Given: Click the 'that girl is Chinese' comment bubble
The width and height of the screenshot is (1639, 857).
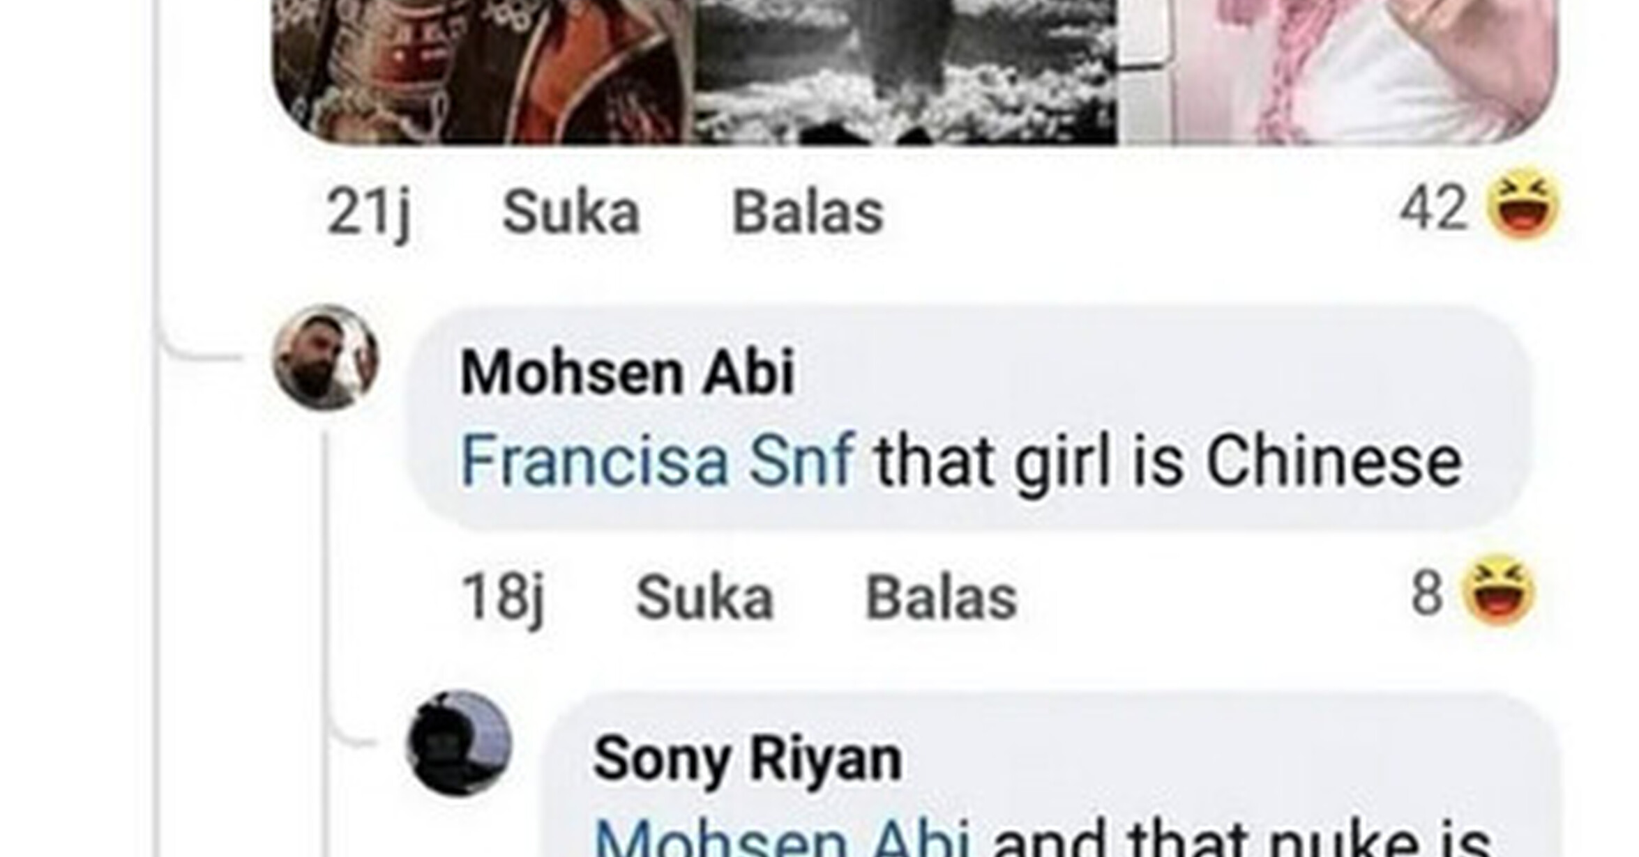Looking at the screenshot, I should 968,418.
